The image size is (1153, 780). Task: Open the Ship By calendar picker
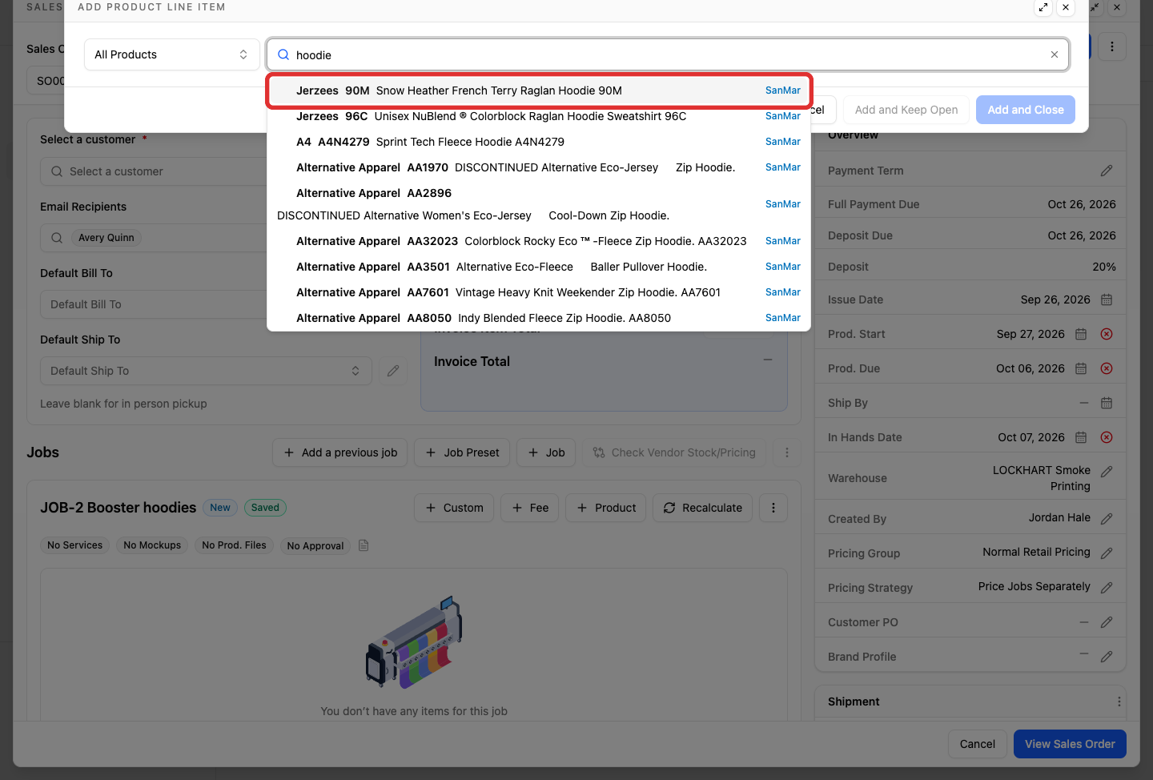point(1107,403)
